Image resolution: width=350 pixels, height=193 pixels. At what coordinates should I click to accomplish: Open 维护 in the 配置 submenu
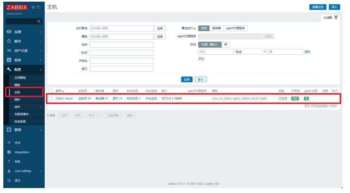click(17, 100)
